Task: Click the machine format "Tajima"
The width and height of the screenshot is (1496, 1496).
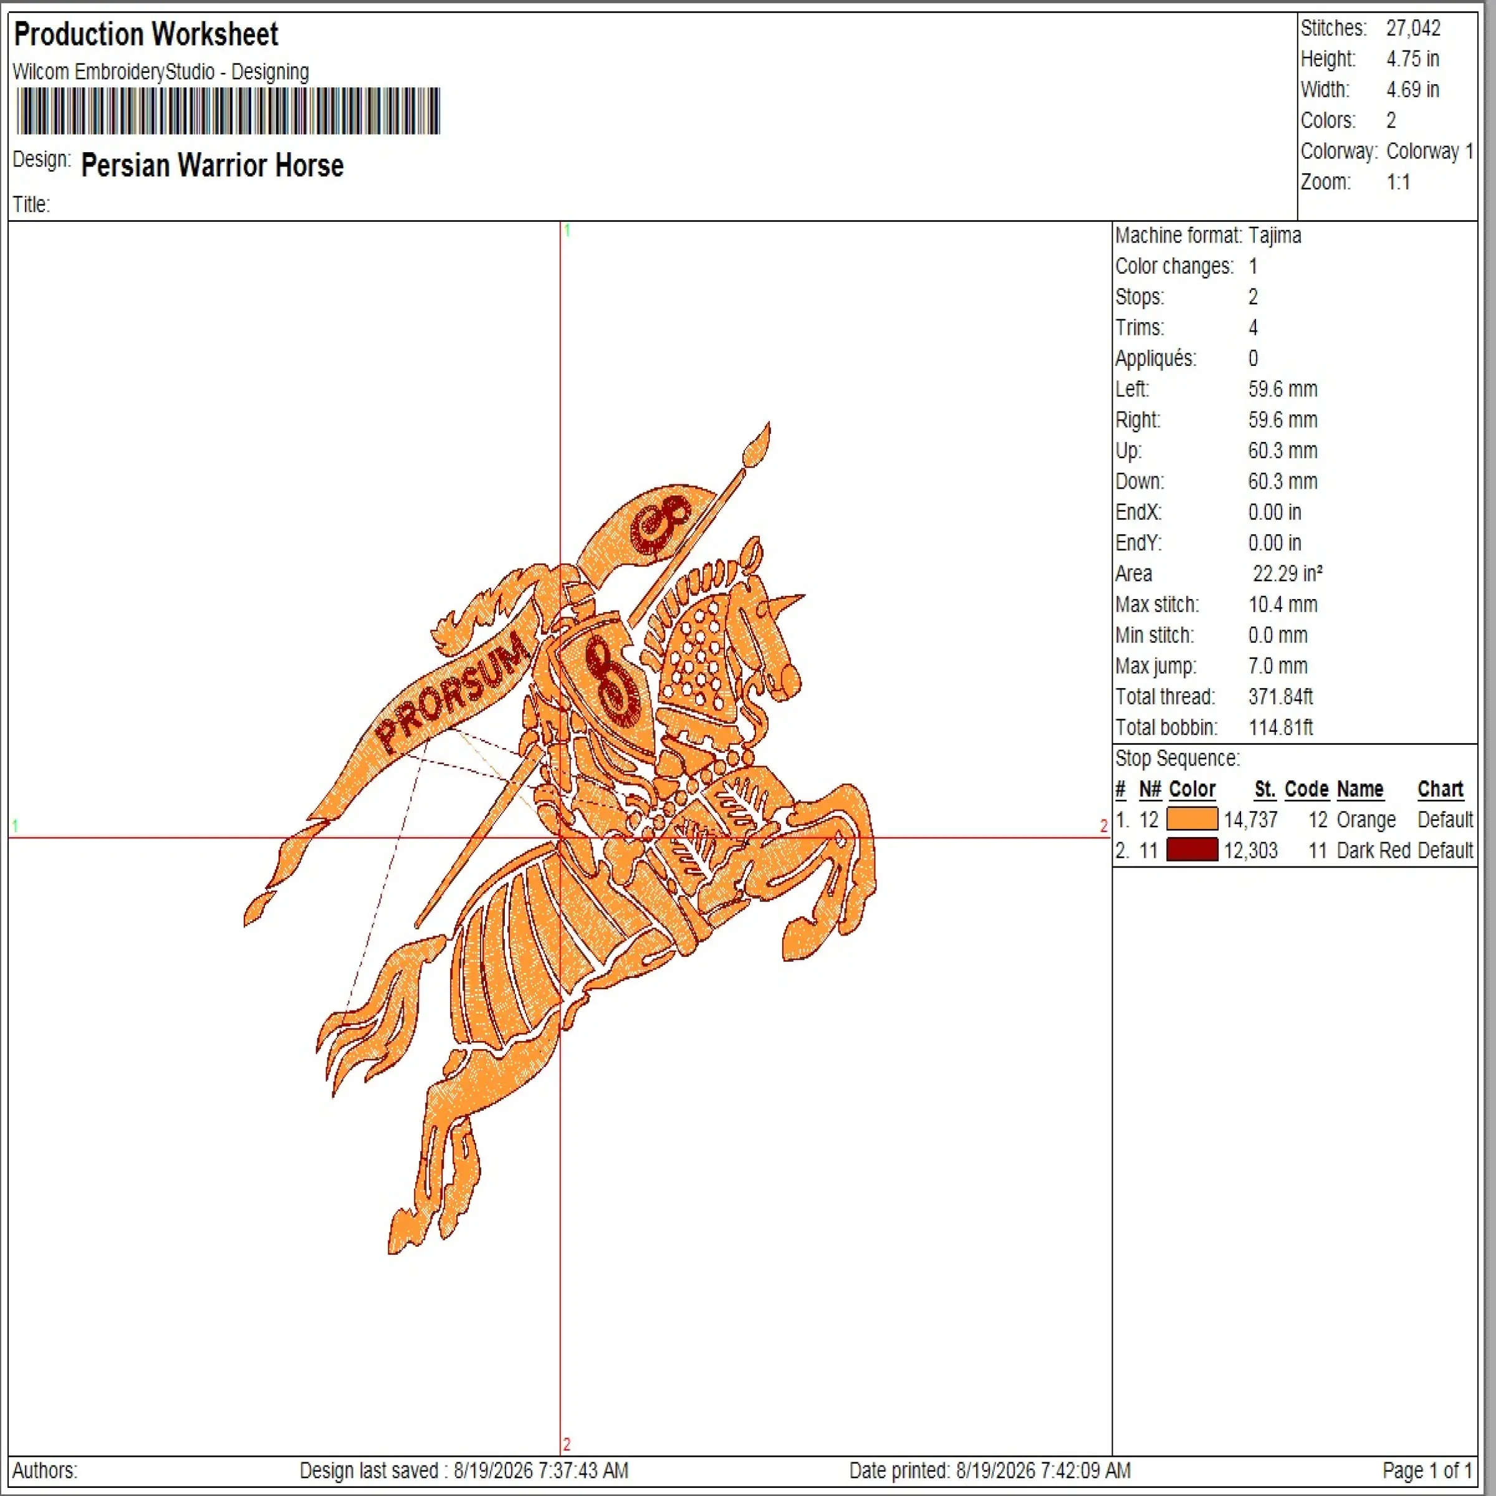Action: pyautogui.click(x=1275, y=236)
